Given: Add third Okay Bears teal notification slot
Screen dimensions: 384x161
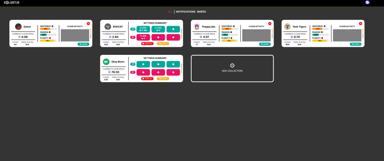Looking at the screenshot, I should tap(173, 64).
